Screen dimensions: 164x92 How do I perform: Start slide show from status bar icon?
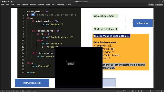coord(142,91)
